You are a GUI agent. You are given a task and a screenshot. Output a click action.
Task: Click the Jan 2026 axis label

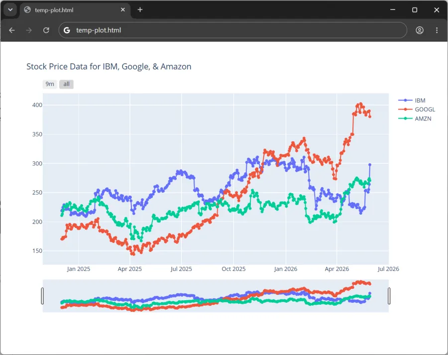[x=286, y=269]
